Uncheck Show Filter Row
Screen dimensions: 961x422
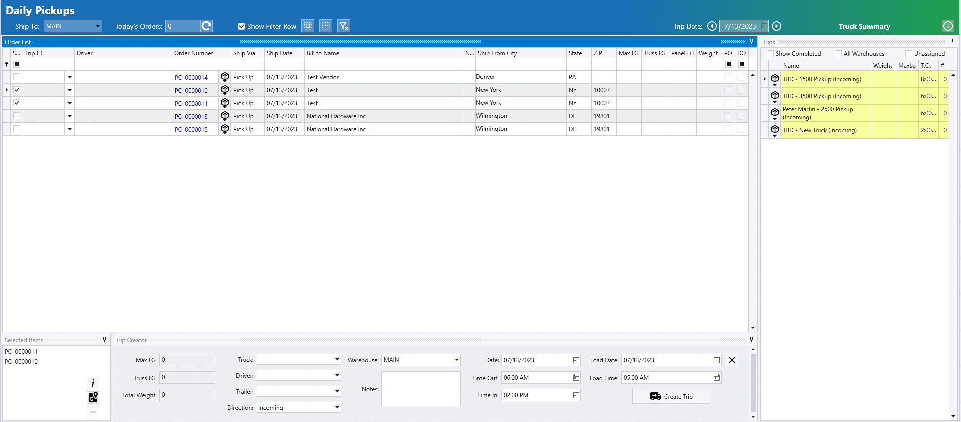tap(242, 27)
